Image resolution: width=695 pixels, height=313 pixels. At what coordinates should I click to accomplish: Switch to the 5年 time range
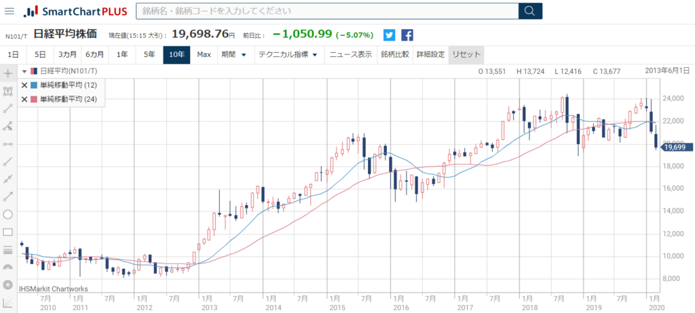coord(149,54)
